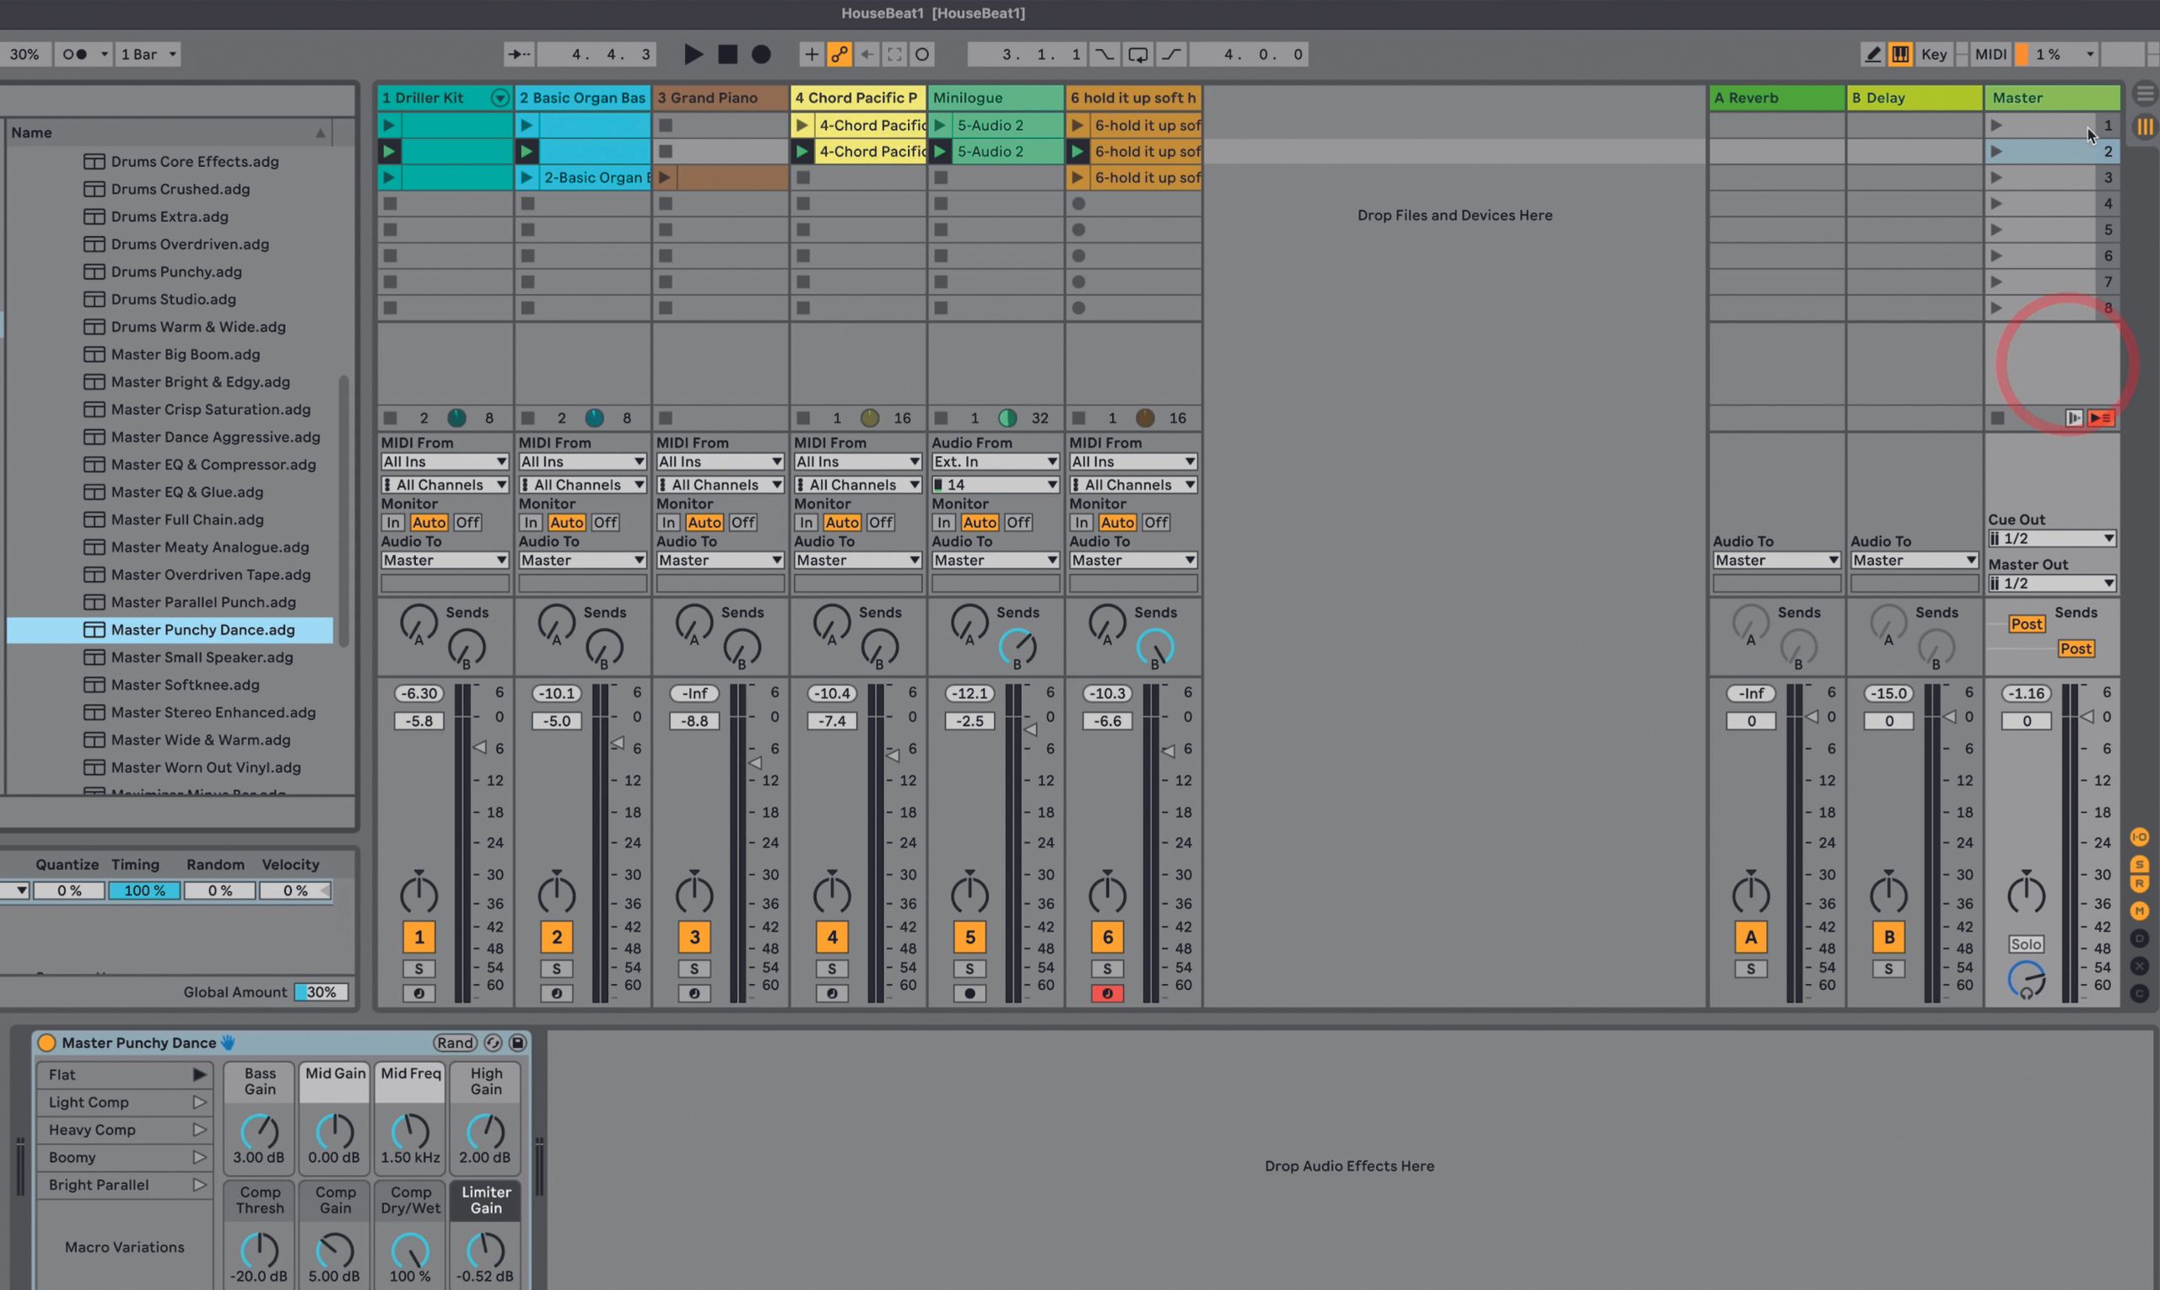Start playback with the transport Play button

point(694,54)
